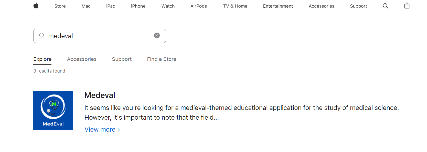Image resolution: width=427 pixels, height=152 pixels.
Task: Open the Mac menu item
Action: pos(86,6)
